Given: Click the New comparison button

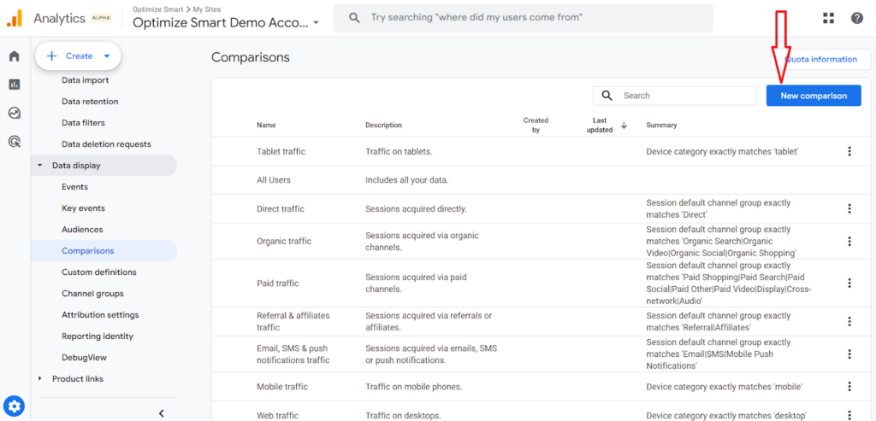Looking at the screenshot, I should [814, 96].
